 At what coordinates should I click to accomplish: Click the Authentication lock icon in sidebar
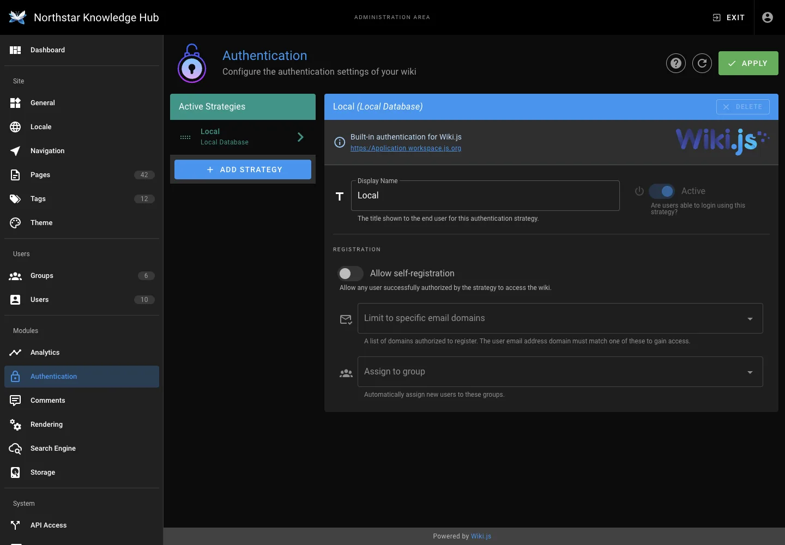point(15,377)
